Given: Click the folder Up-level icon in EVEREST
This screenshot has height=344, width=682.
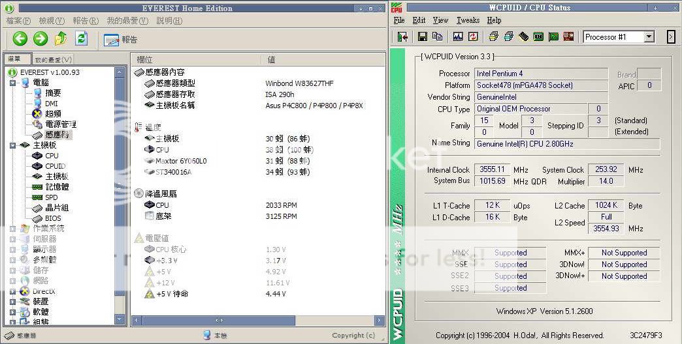Looking at the screenshot, I should coord(61,38).
